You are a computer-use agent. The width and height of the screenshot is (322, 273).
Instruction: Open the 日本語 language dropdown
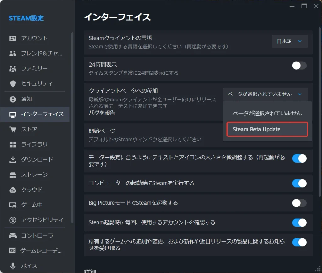click(290, 41)
